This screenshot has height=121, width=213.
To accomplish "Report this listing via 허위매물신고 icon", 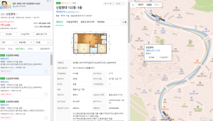I will (109, 4).
